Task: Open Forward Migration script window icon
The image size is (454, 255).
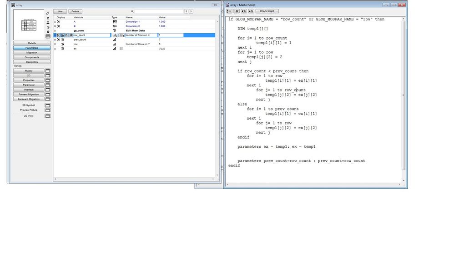Action: point(48,95)
